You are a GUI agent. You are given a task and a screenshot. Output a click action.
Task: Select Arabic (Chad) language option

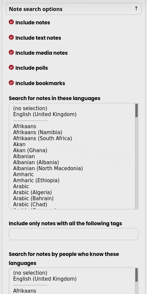click(30, 204)
